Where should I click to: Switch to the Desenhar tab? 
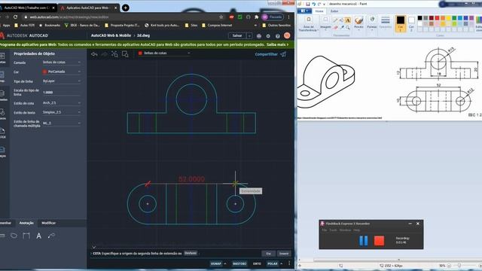pyautogui.click(x=5, y=223)
